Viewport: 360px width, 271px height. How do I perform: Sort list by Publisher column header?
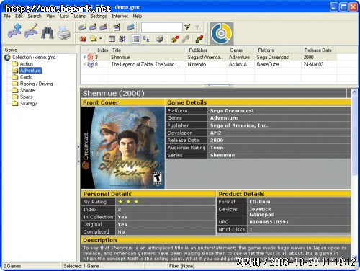[206, 50]
